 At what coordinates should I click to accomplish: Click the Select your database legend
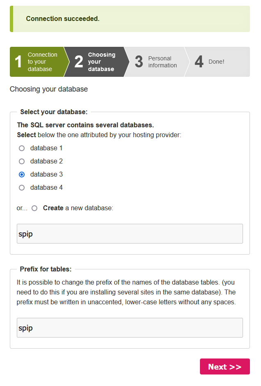click(54, 112)
